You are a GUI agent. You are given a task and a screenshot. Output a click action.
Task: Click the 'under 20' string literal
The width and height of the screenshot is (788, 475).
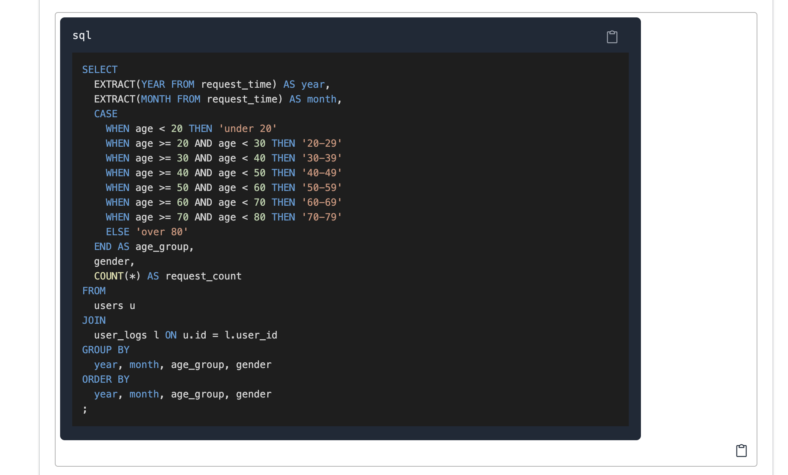click(x=248, y=129)
